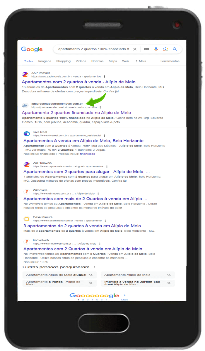
Task: Clear the search box with the X icon
Action: pos(135,49)
